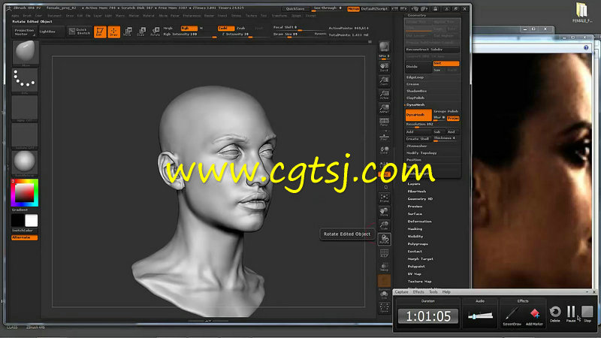The height and width of the screenshot is (338, 601).
Task: Click the QuickSave button
Action: (295, 9)
